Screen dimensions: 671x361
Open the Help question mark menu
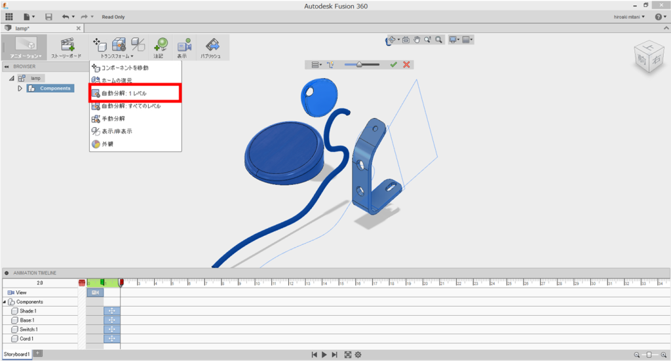click(x=661, y=16)
